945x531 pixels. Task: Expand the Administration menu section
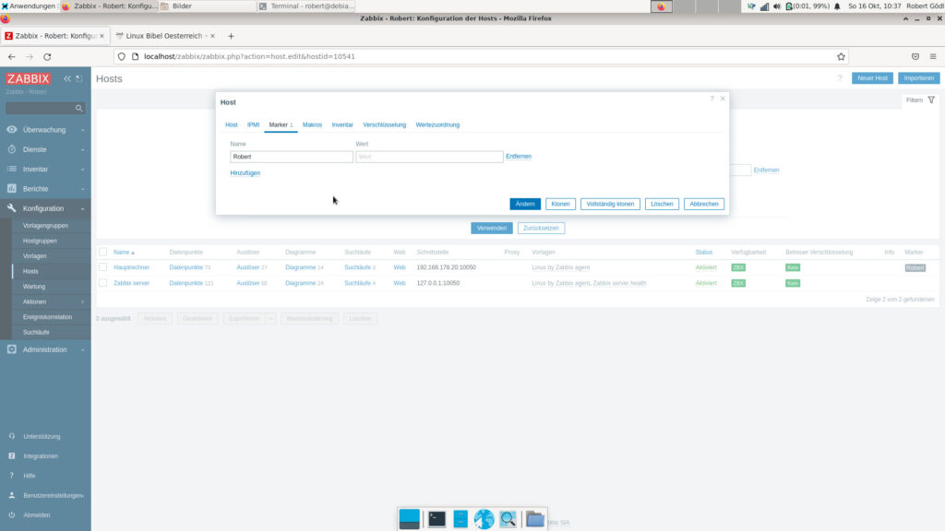(x=82, y=349)
